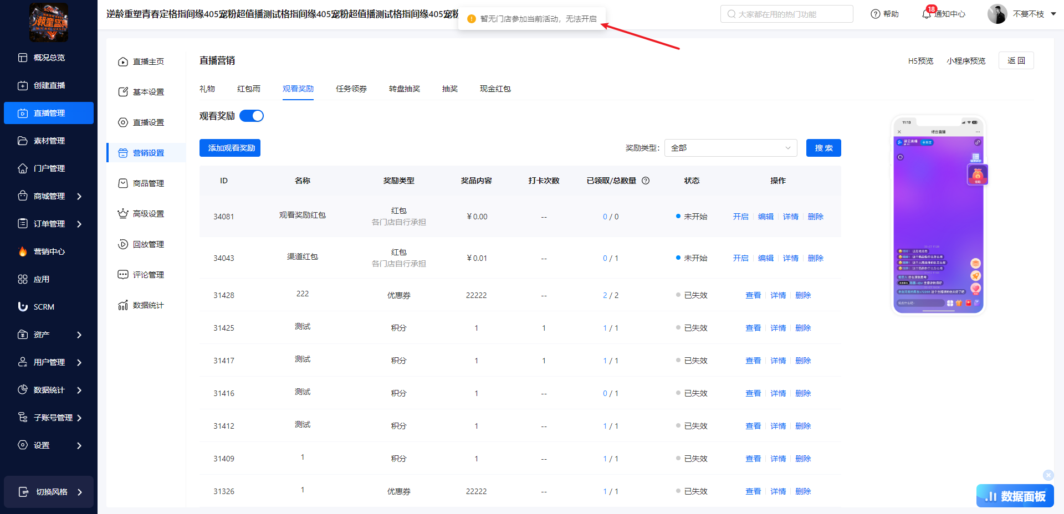Viewport: 1064px width, 514px height.
Task: Click the 评论管理 comment icon
Action: [x=123, y=275]
